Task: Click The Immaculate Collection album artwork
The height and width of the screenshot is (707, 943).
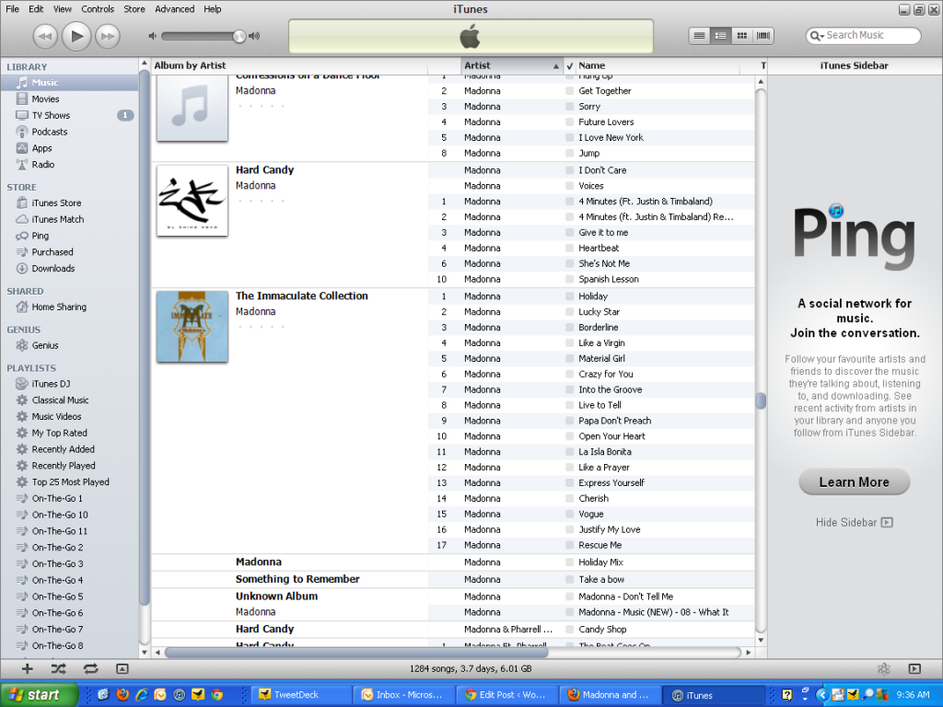Action: pyautogui.click(x=192, y=327)
